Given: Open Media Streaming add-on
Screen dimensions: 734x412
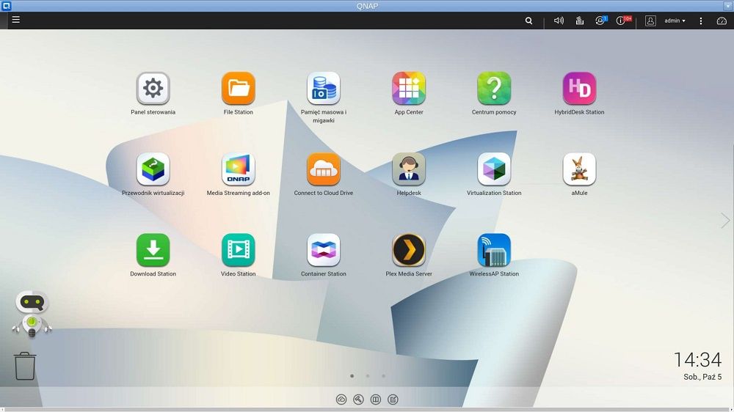Looking at the screenshot, I should 239,169.
